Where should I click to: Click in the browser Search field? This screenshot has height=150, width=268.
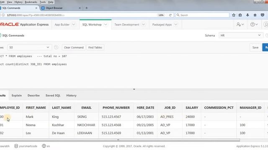click(x=202, y=15)
